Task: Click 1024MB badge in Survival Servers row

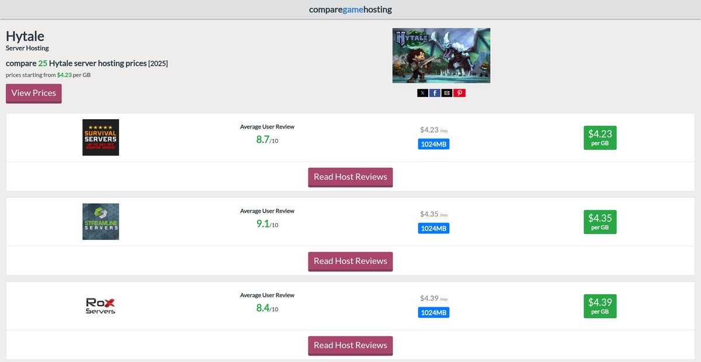Action: [433, 144]
